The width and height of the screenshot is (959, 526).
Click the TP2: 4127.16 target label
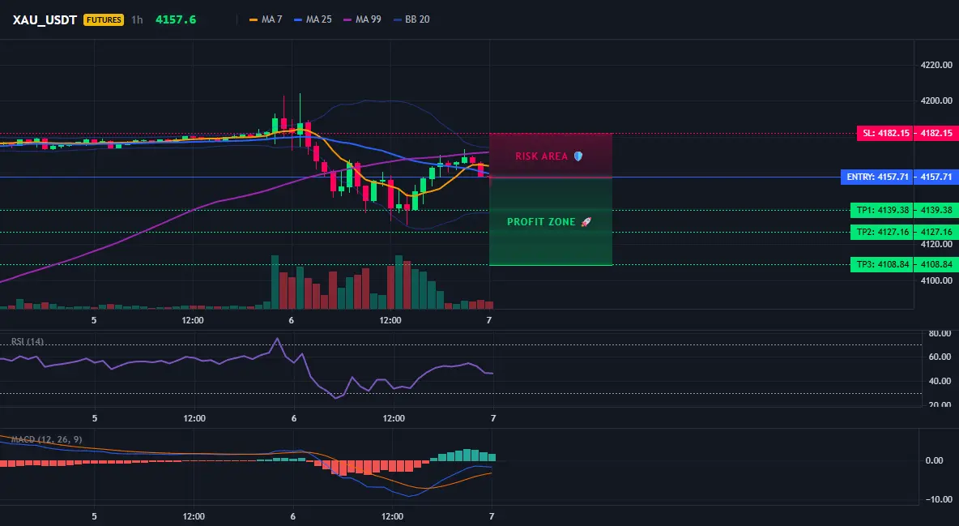(881, 232)
